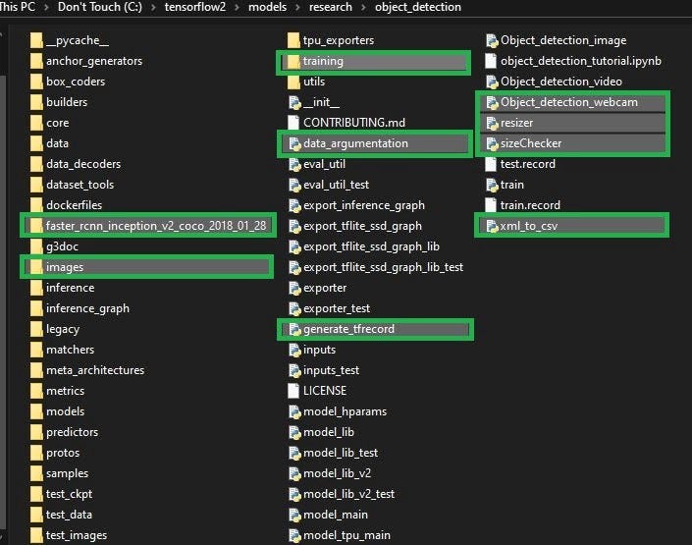Viewport: 692px width, 545px height.
Task: Select the legacy folder name
Action: point(63,329)
